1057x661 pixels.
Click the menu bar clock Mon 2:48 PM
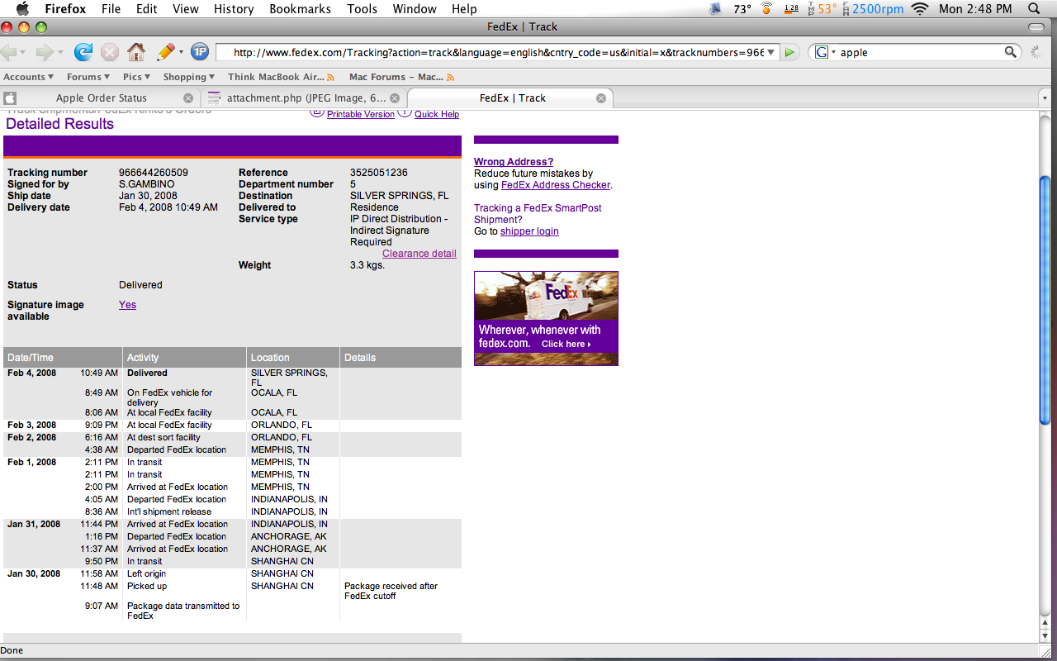975,9
